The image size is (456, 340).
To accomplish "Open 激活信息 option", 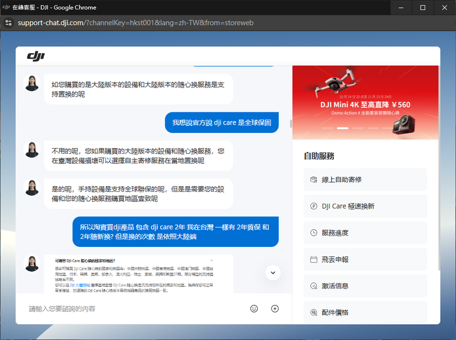I will (365, 286).
